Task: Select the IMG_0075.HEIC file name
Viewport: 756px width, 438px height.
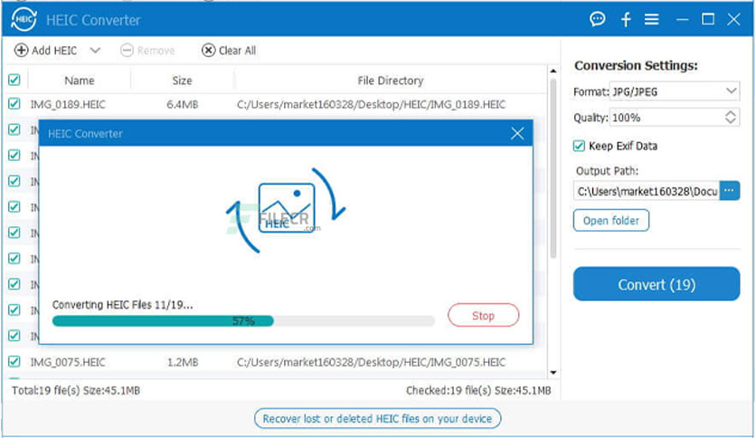Action: coord(68,362)
